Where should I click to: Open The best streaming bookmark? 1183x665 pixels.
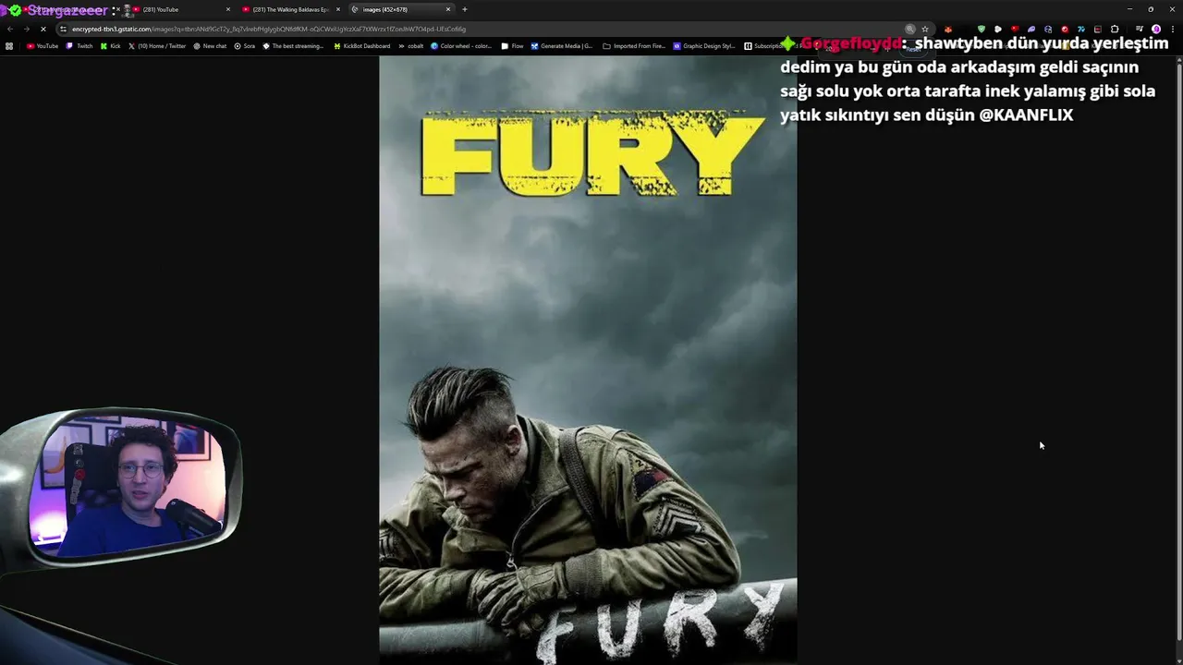[293, 45]
